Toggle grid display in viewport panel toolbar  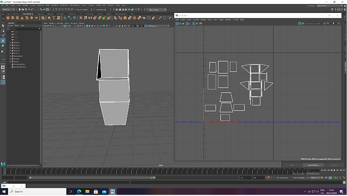65,26
